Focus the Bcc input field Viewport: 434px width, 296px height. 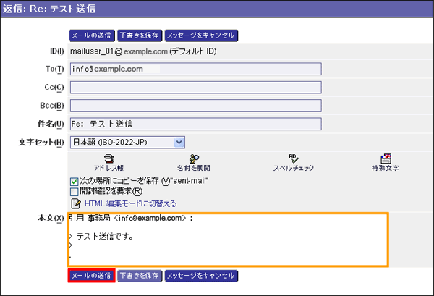click(196, 106)
